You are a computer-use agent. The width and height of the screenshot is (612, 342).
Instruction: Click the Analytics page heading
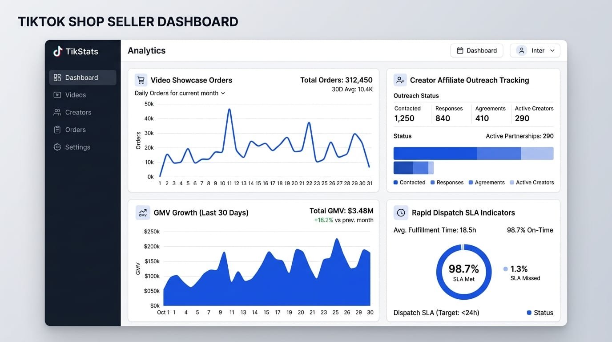pos(147,51)
